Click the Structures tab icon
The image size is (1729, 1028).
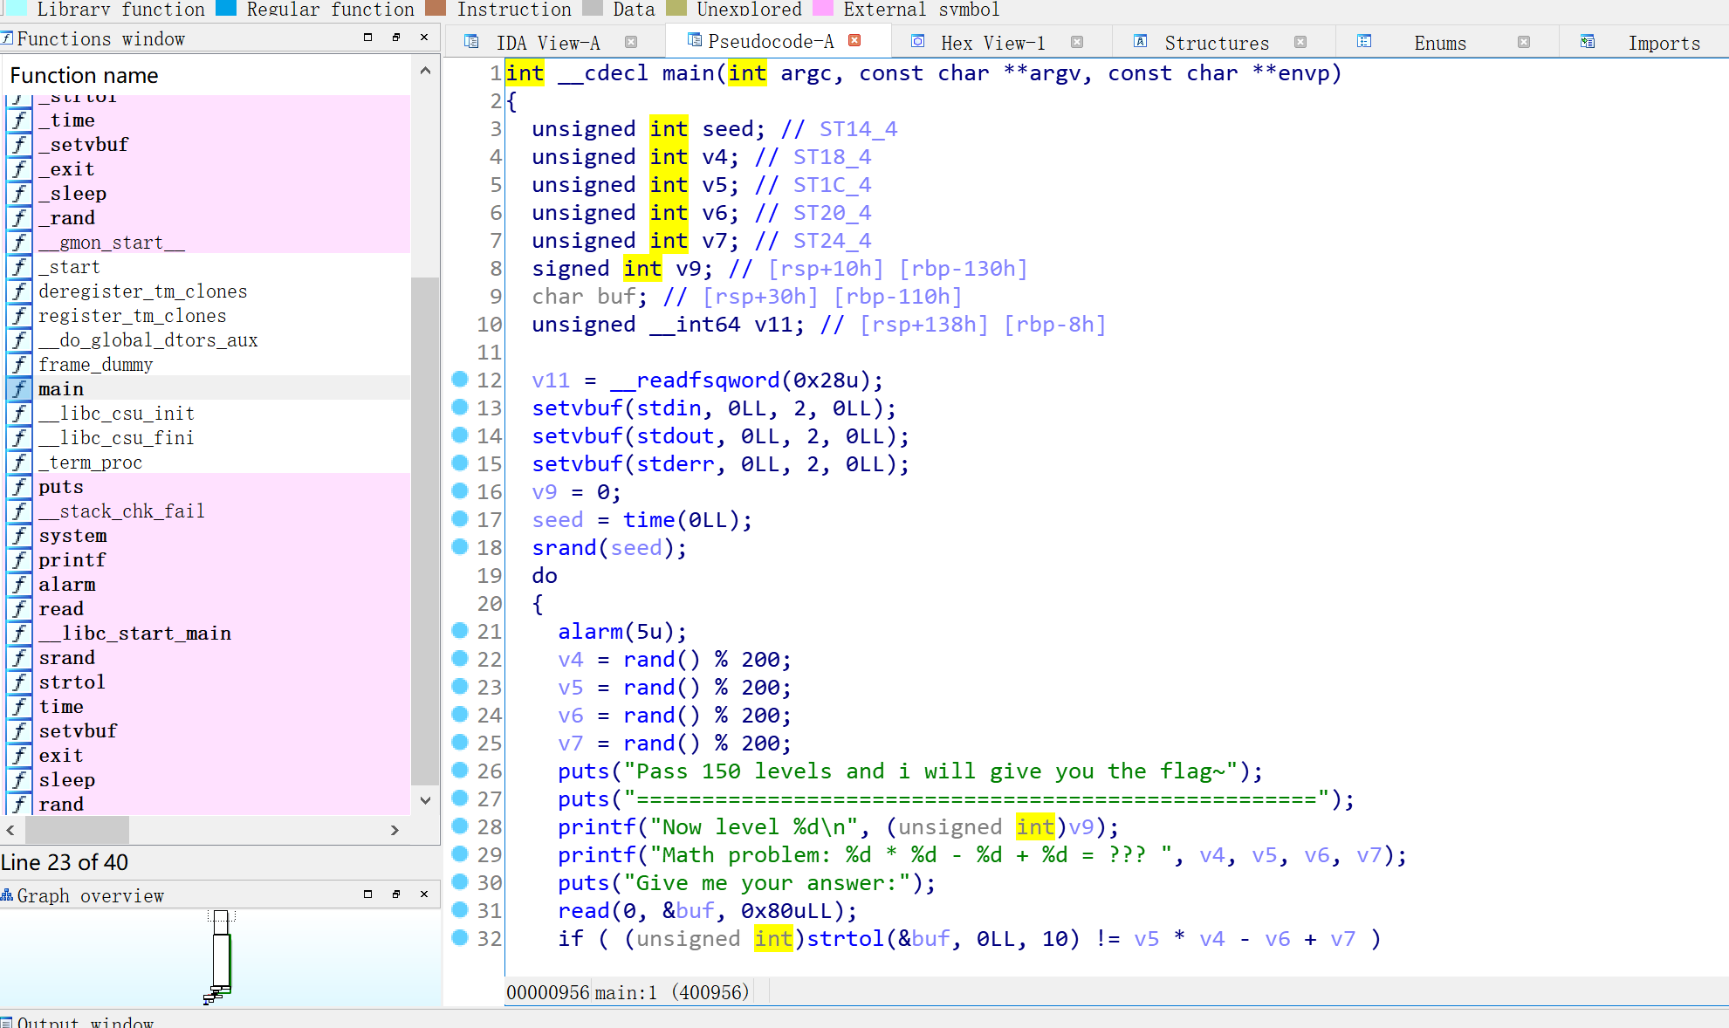point(1140,42)
